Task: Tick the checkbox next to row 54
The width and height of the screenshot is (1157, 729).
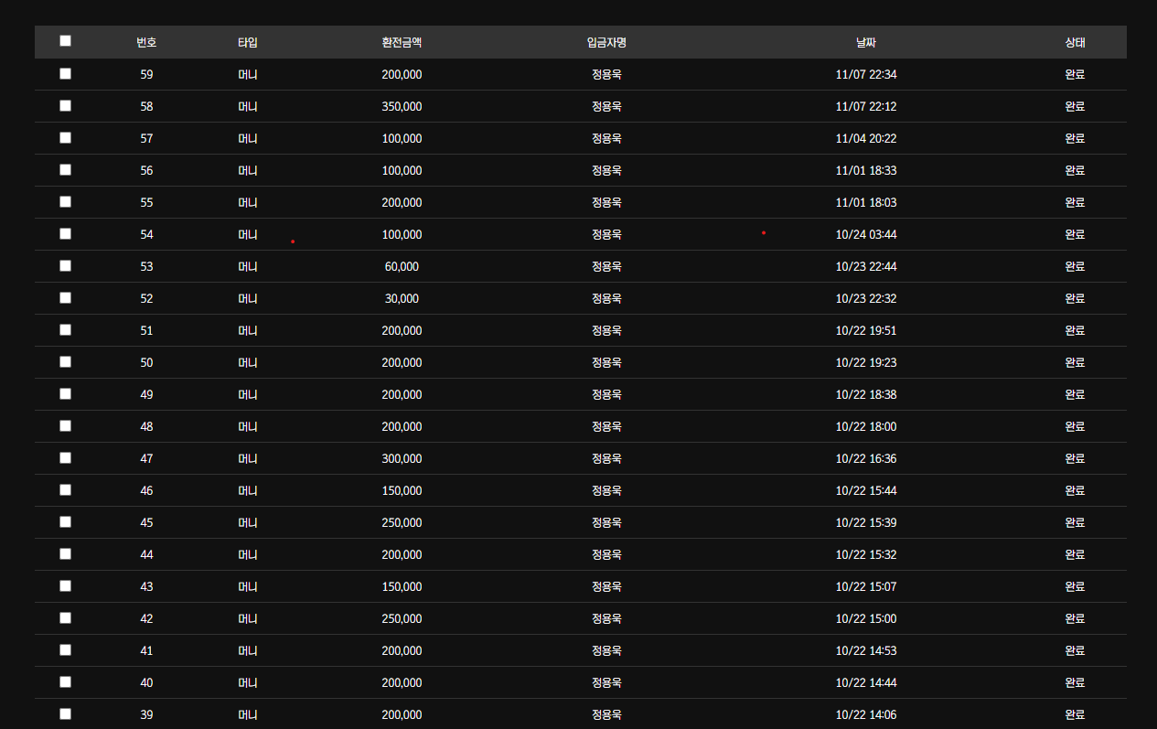Action: point(65,234)
